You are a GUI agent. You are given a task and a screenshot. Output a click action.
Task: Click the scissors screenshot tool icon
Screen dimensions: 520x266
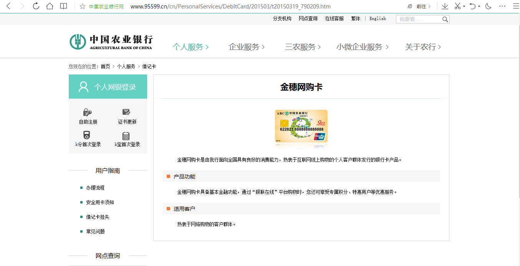click(x=457, y=6)
